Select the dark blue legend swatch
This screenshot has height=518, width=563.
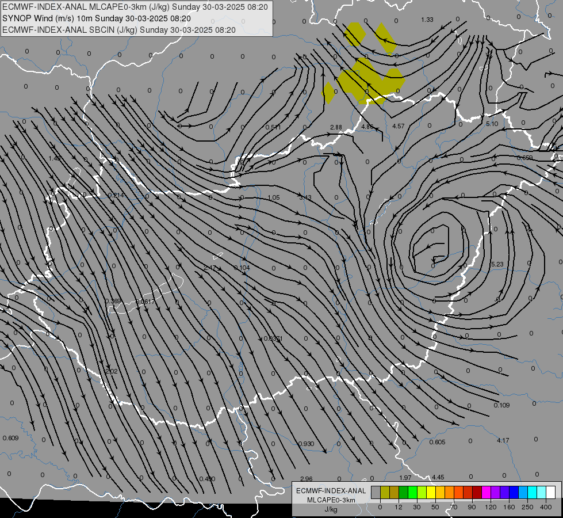(x=514, y=492)
